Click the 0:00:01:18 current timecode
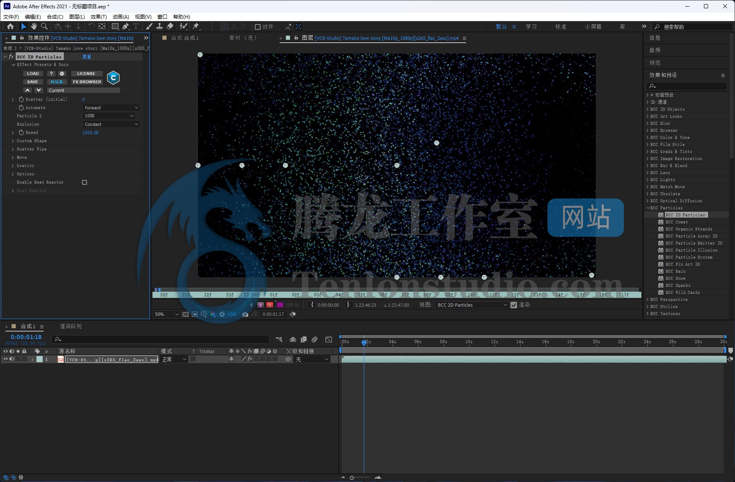The width and height of the screenshot is (735, 482). pos(26,337)
